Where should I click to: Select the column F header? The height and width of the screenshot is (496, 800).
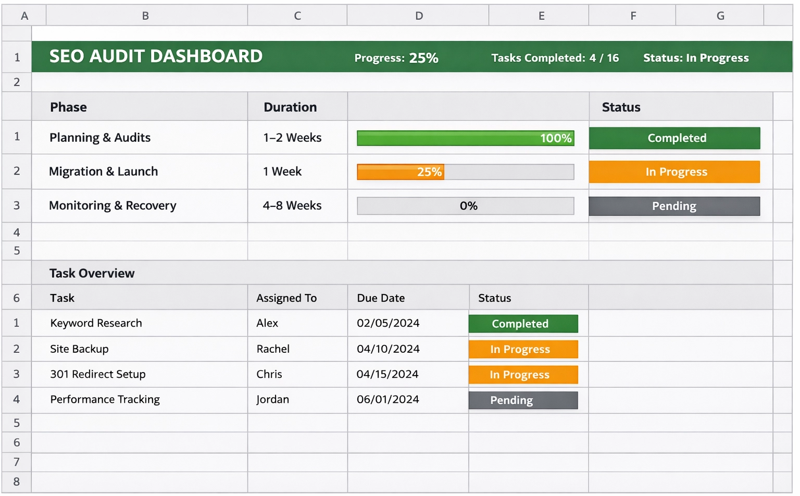tap(632, 16)
